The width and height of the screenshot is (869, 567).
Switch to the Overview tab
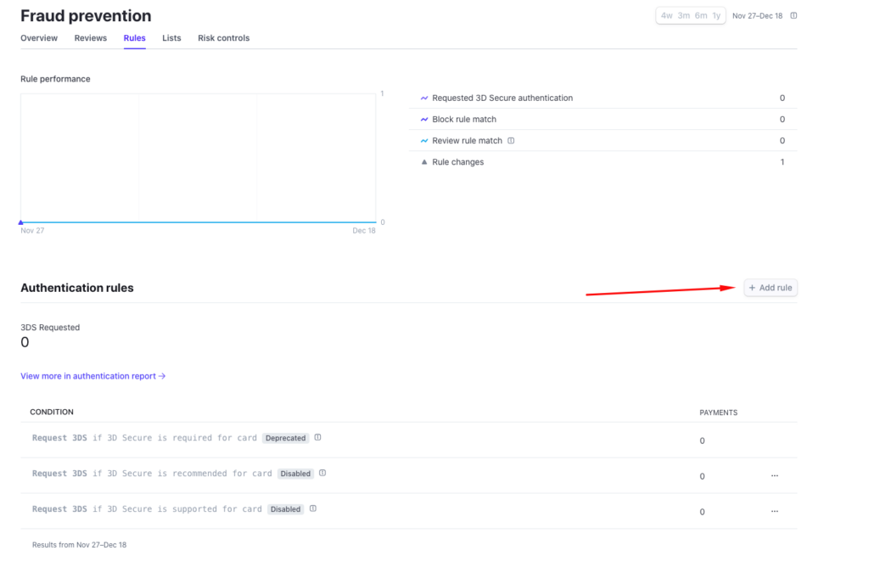pos(39,38)
